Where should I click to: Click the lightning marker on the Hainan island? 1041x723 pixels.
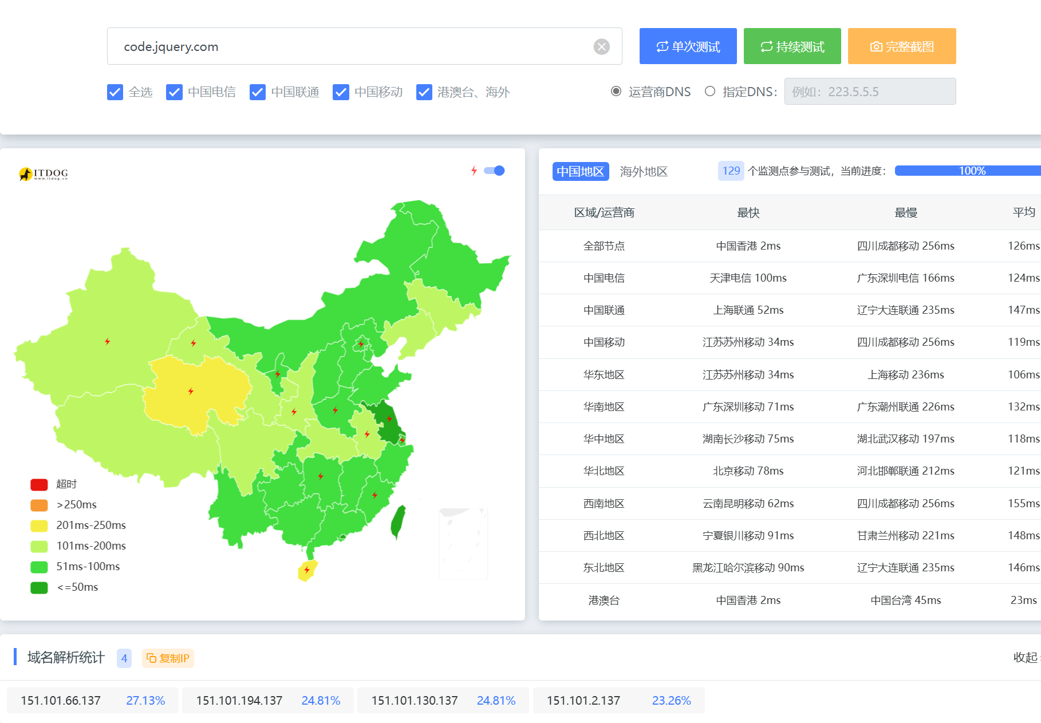307,570
